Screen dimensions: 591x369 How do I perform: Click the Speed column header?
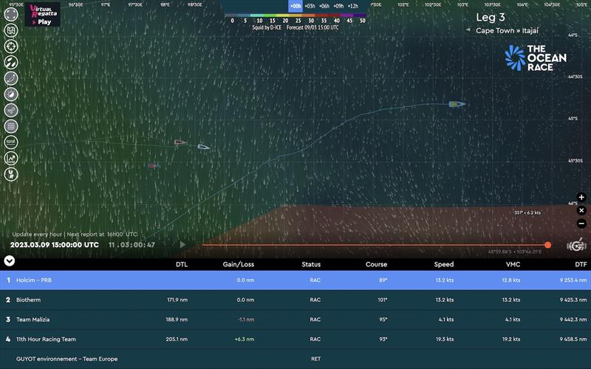tap(444, 264)
